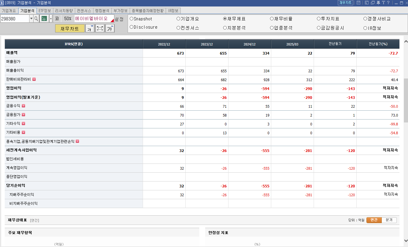Click the green 뉴 news icon
Screen dimensions: 408x247
click(44, 19)
